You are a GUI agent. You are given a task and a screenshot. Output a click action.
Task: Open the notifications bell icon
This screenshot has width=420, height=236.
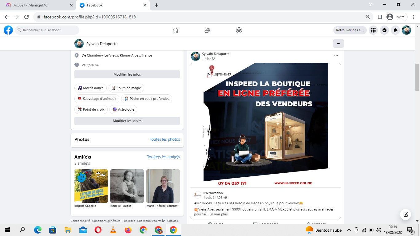pos(395,30)
